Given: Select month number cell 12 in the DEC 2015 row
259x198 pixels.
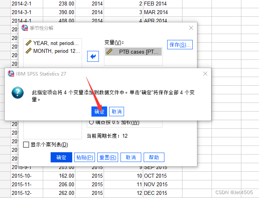Looking at the screenshot, I should pos(123,193).
